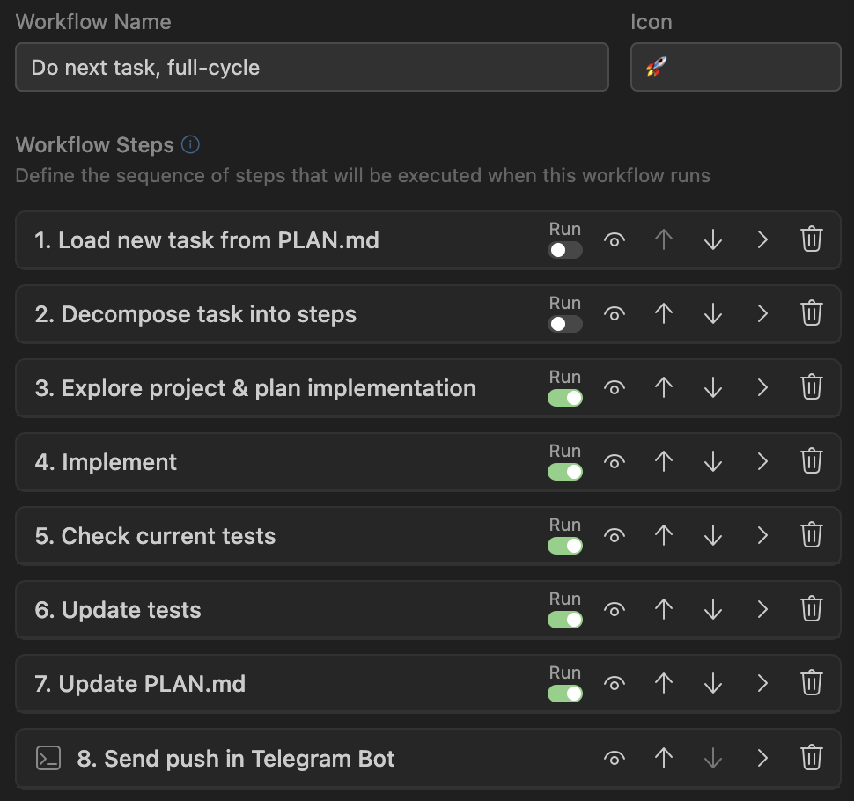Click the terminal icon on step 8
The width and height of the screenshot is (854, 801).
coord(48,757)
